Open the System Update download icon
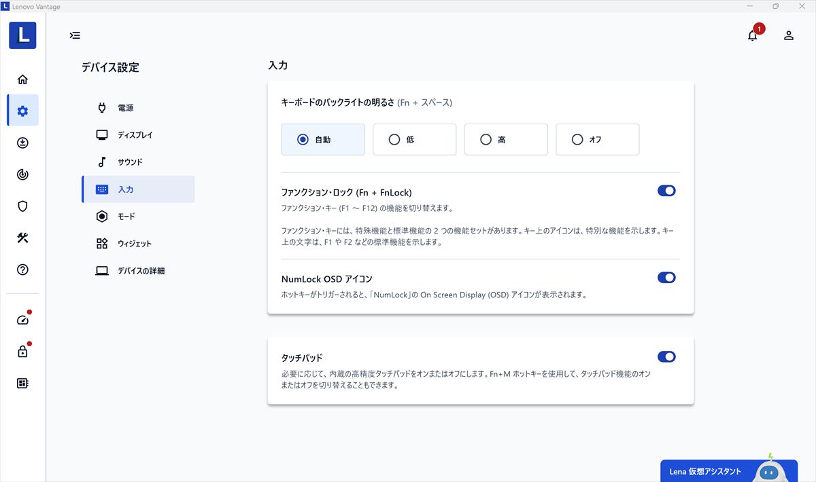The width and height of the screenshot is (816, 482). click(22, 143)
